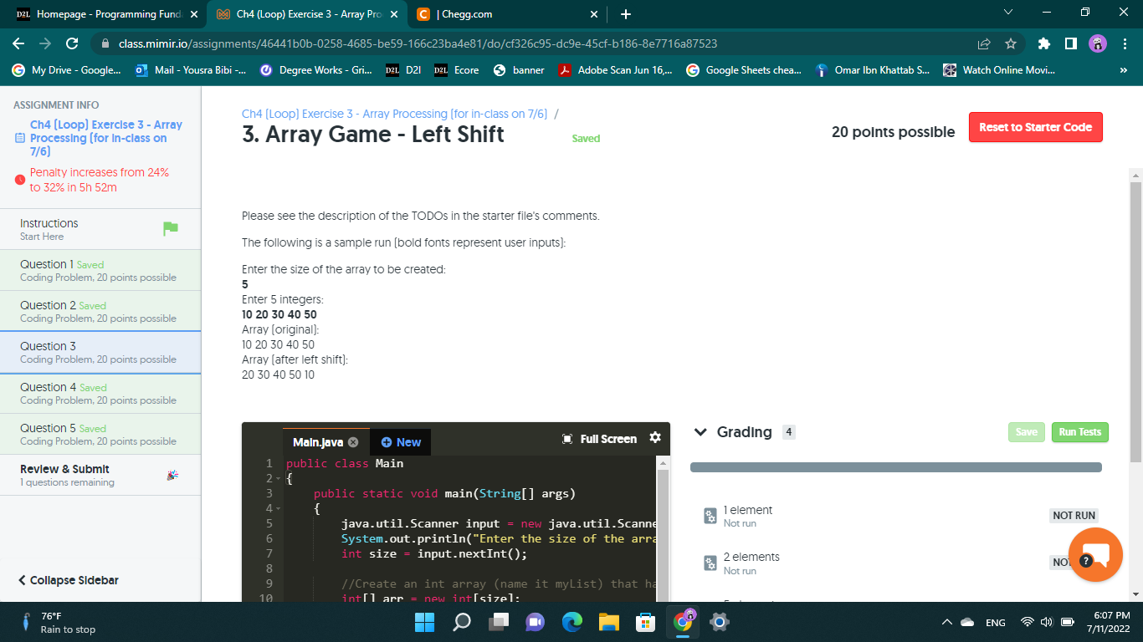Open the '1 element' test case icon
Viewport: 1143px width, 642px height.
[710, 516]
